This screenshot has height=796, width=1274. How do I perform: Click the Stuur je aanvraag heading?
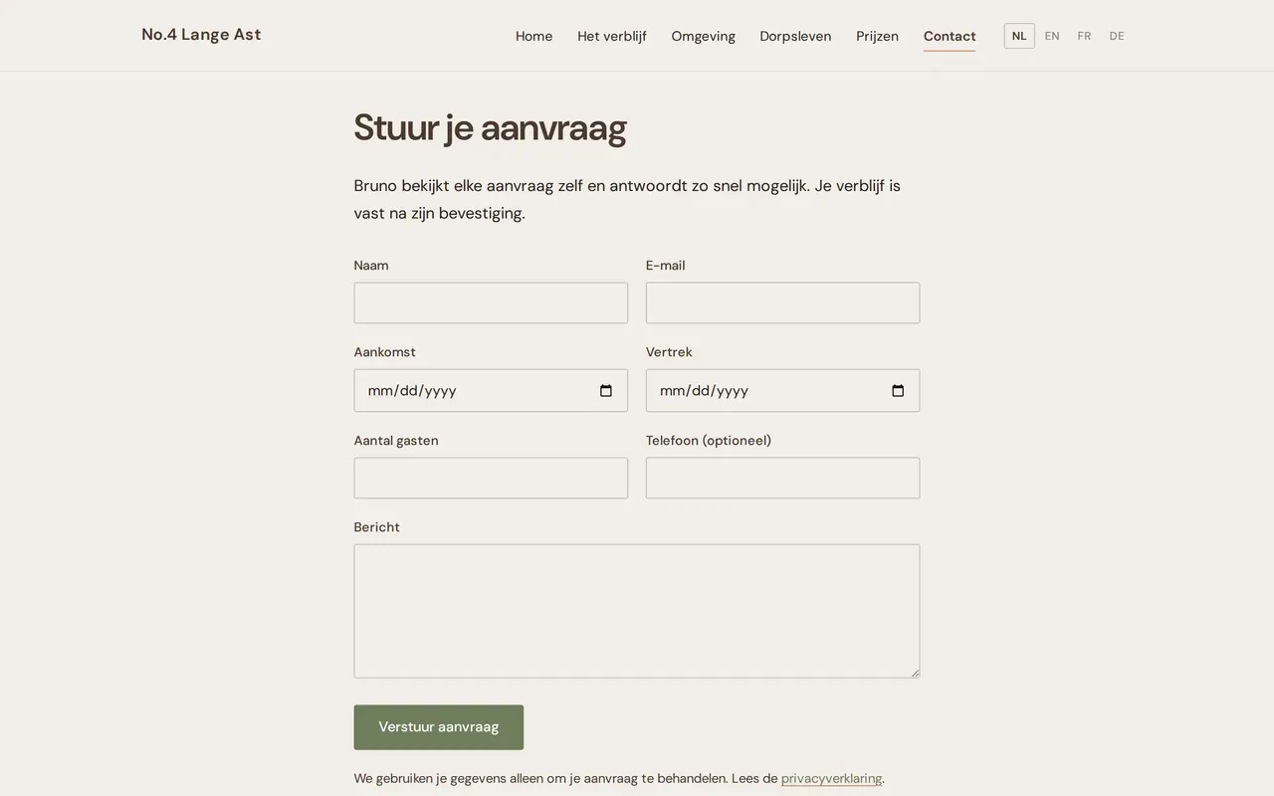point(490,128)
